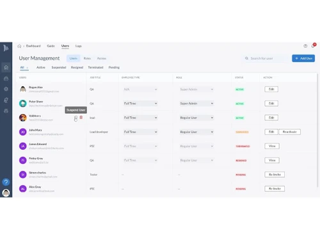Screen dimensions: 320x240
Task: Click Edit for John Mara
Action: pyautogui.click(x=271, y=132)
